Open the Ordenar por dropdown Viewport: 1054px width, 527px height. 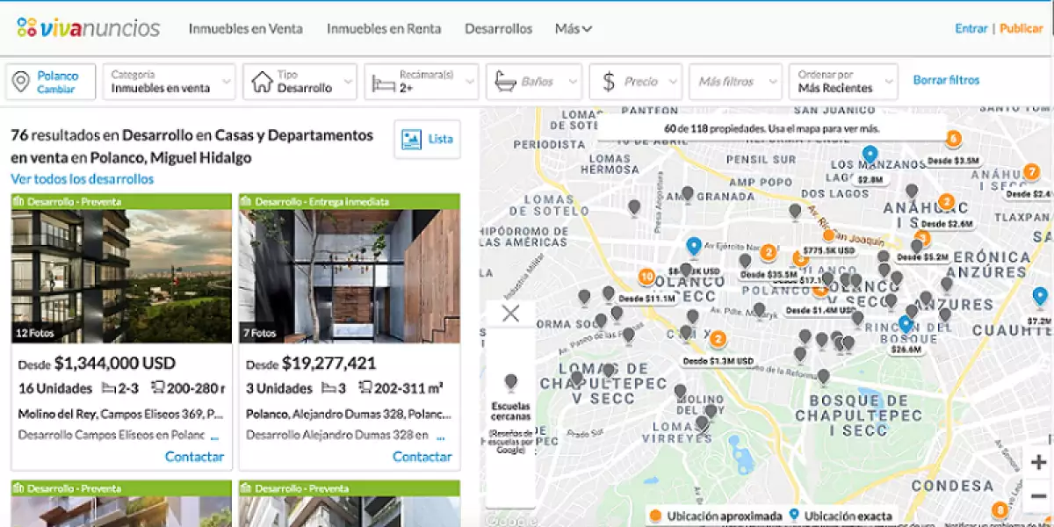tap(842, 82)
